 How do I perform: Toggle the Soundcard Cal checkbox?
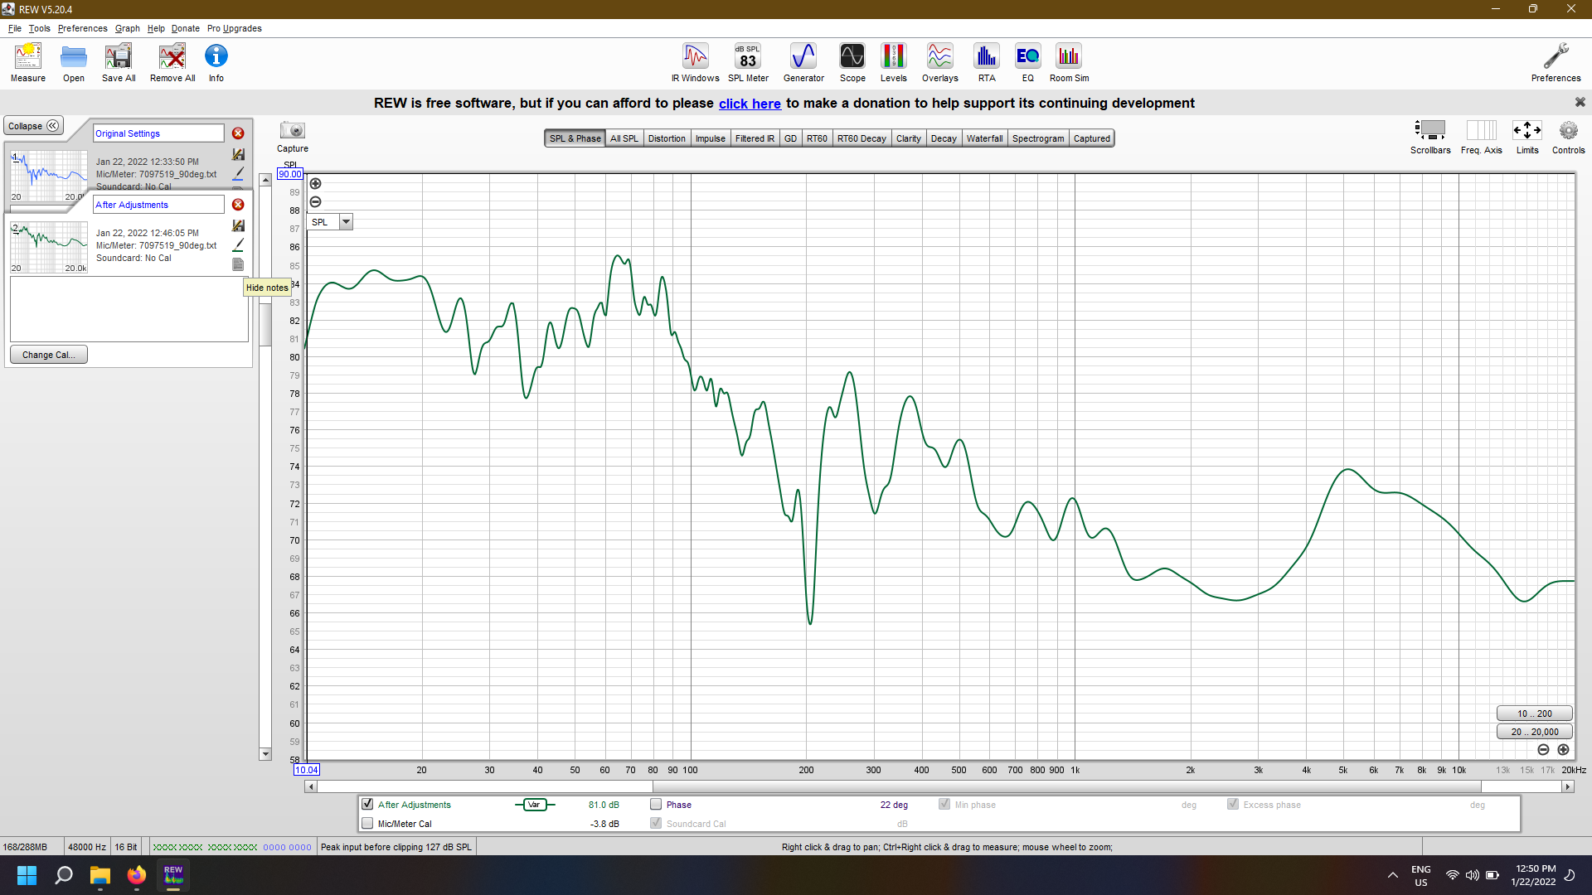tap(658, 823)
